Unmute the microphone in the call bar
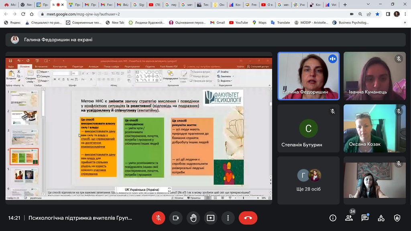Screen dimensions: 411x231 tap(159, 218)
